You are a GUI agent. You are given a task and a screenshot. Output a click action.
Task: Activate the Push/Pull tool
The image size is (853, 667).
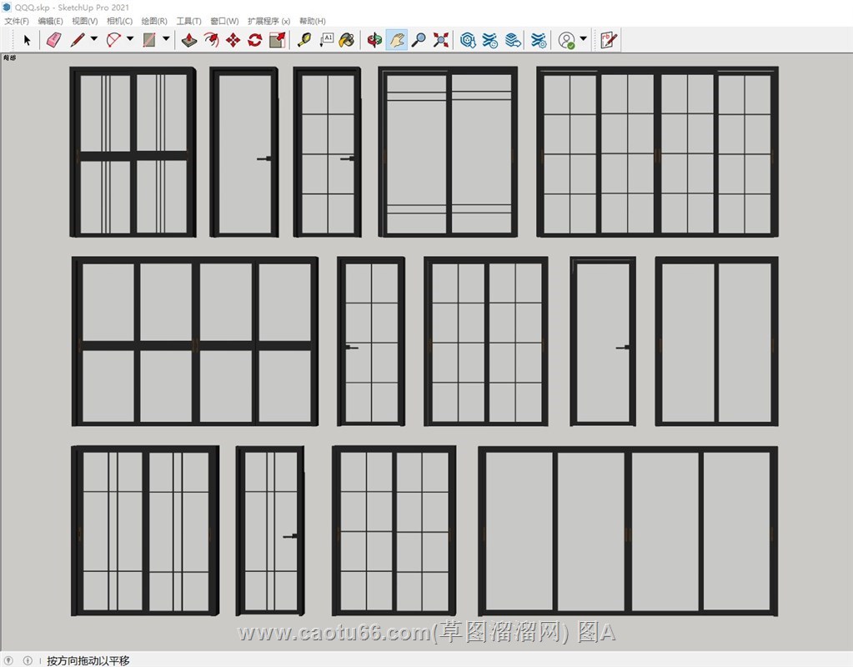point(188,40)
